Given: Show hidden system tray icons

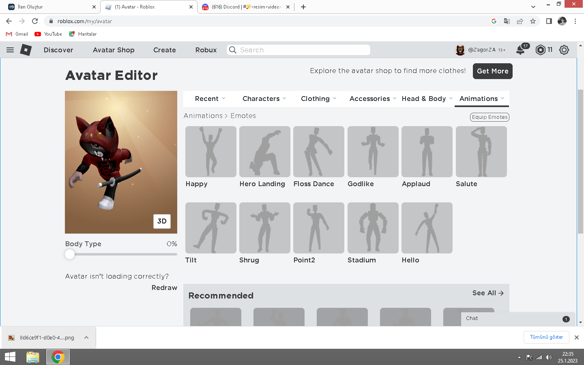Looking at the screenshot, I should pos(519,357).
